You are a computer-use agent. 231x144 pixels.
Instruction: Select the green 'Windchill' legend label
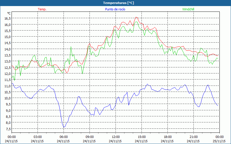pyautogui.click(x=188, y=9)
